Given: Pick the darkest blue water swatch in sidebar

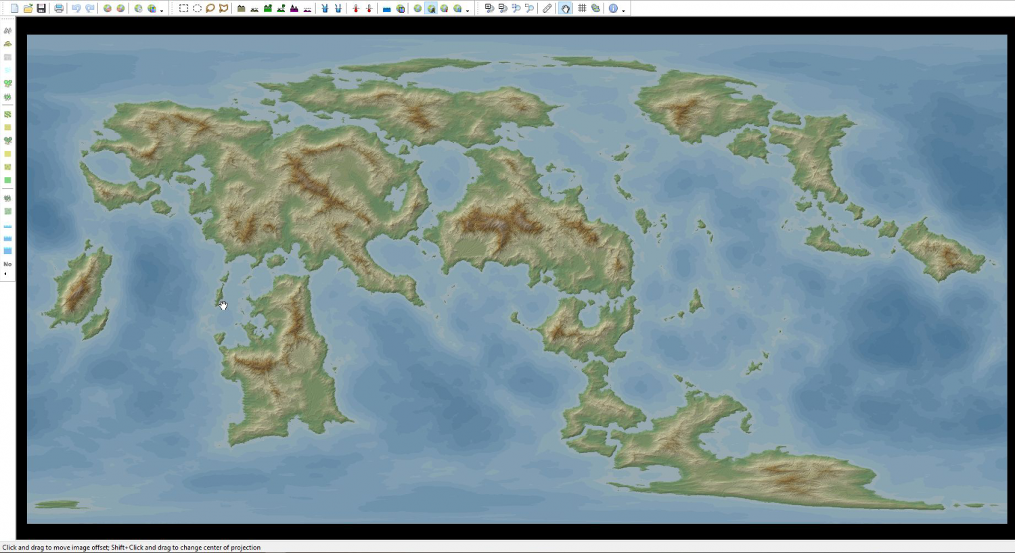Looking at the screenshot, I should (x=8, y=251).
